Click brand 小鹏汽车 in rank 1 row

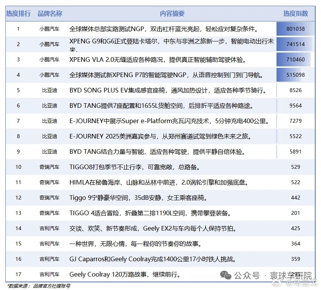coord(49,29)
